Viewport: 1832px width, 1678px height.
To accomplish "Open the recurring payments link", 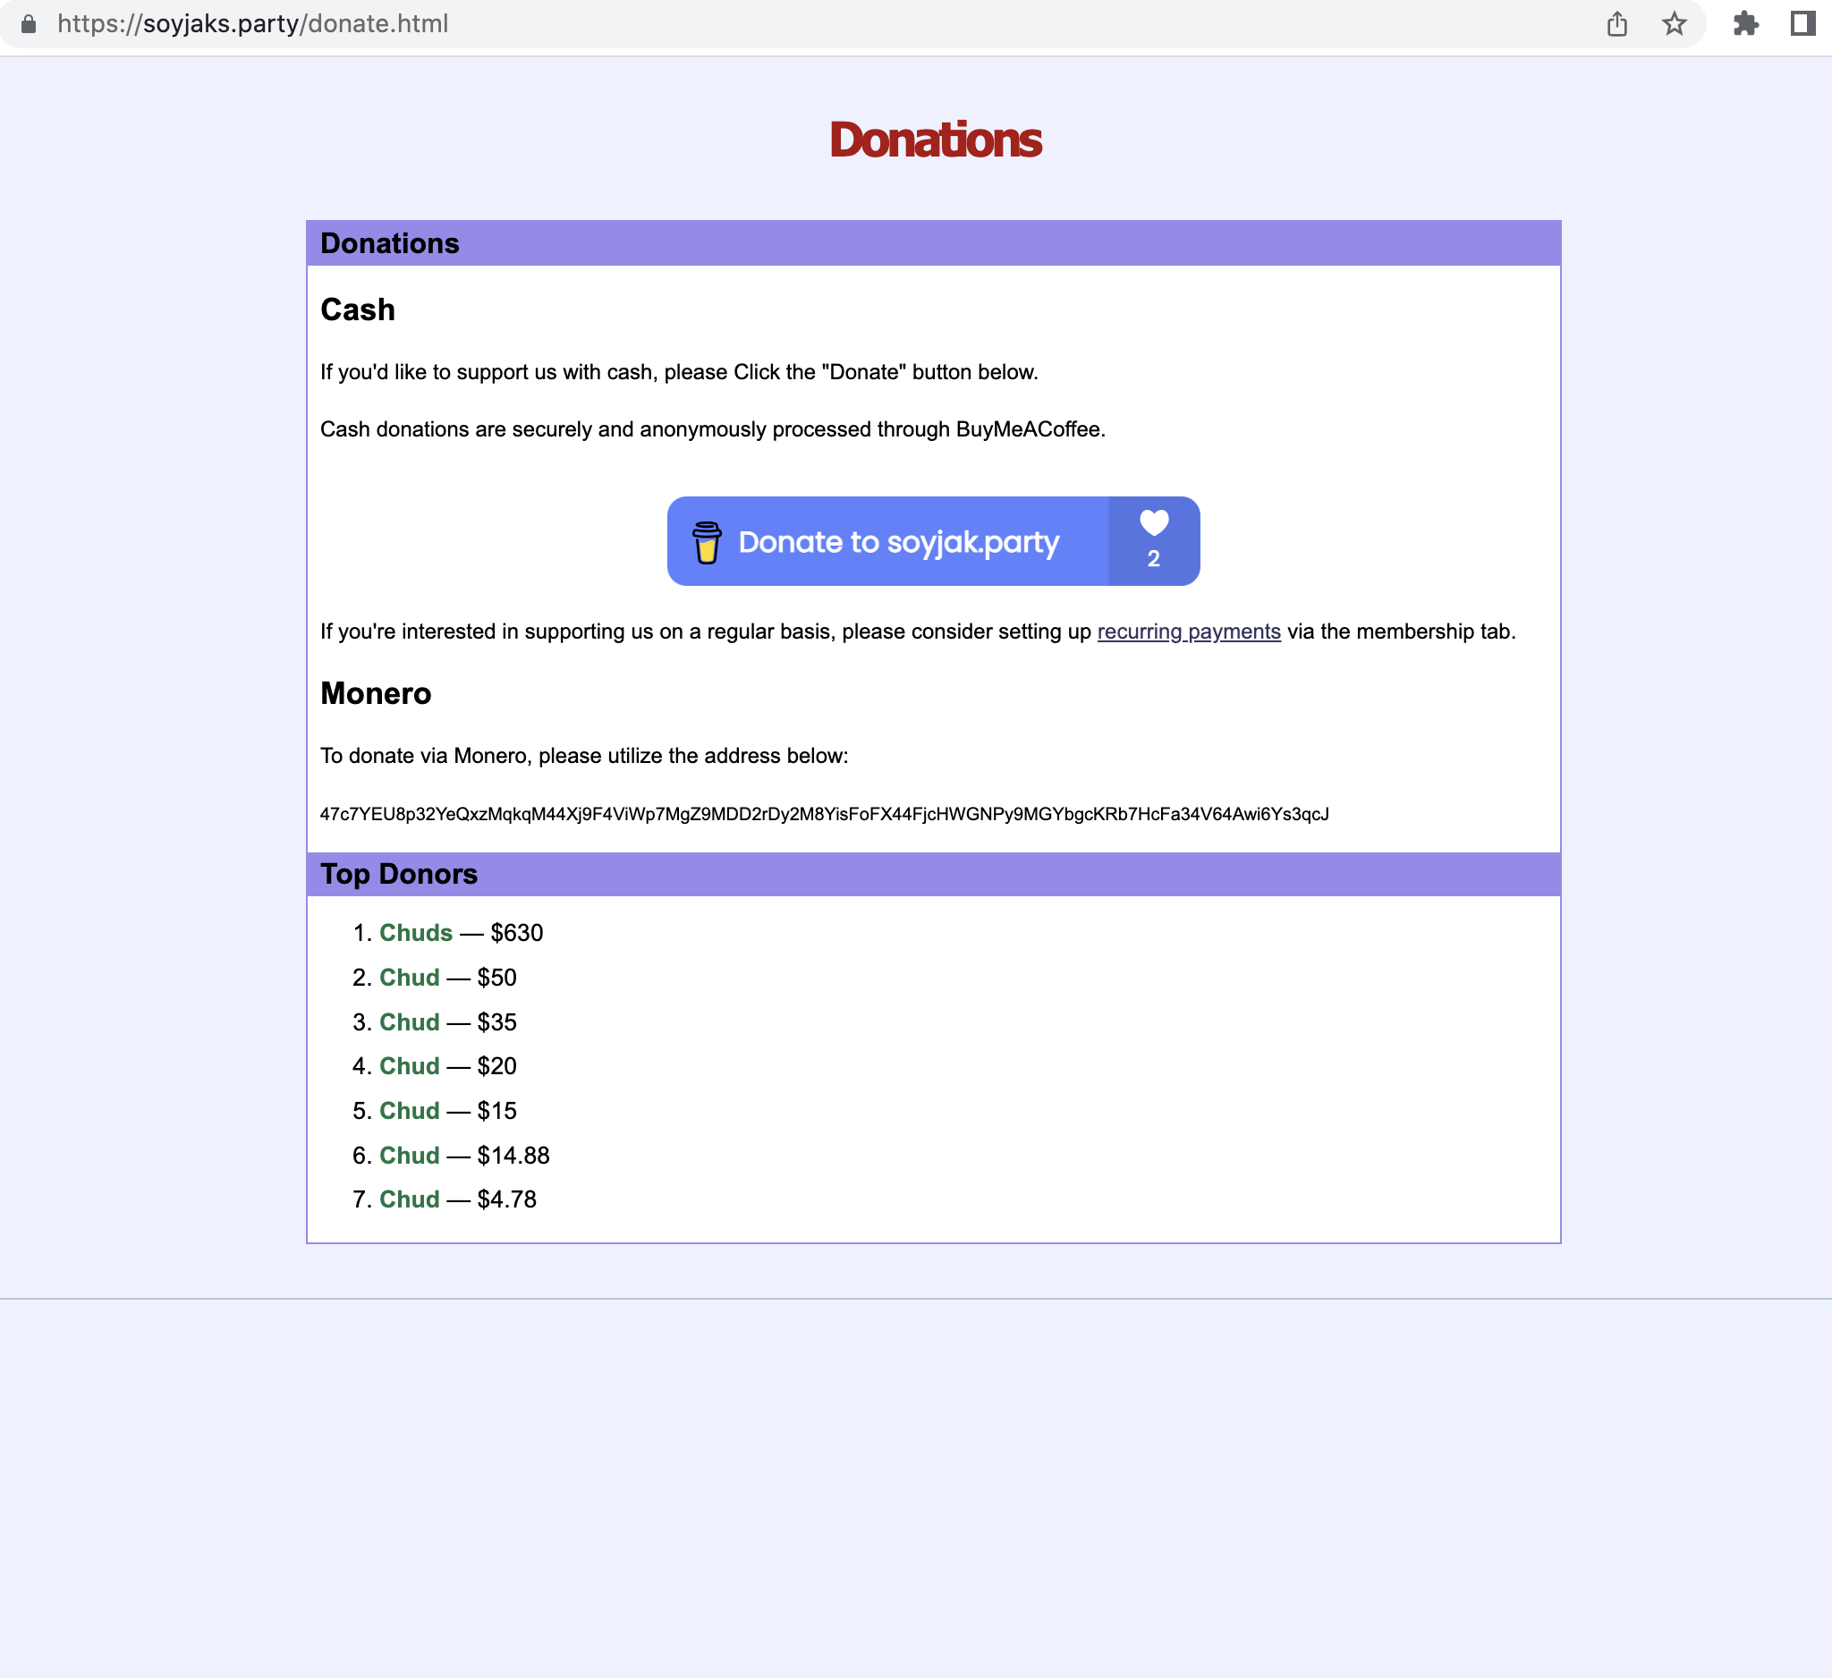I will point(1189,631).
